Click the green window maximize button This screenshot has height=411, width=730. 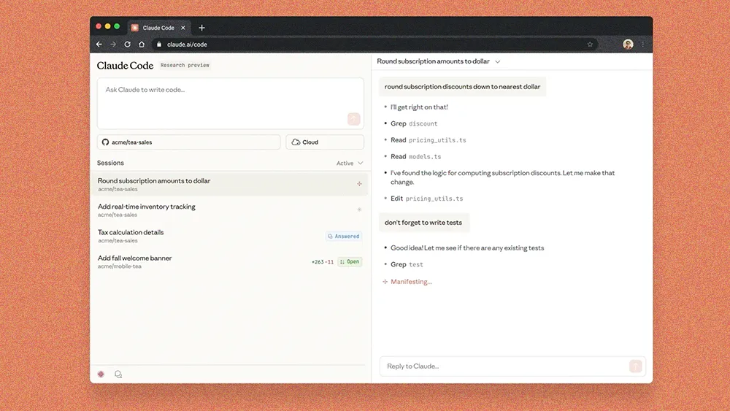coord(117,26)
